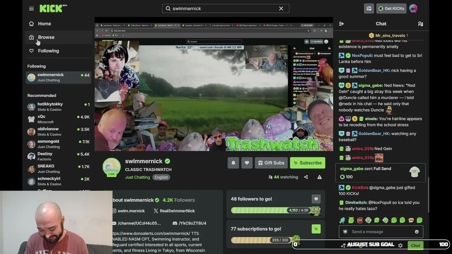This screenshot has height=254, width=452.
Task: Click username sigma_gabe in Ned News message
Action: [x=370, y=85]
